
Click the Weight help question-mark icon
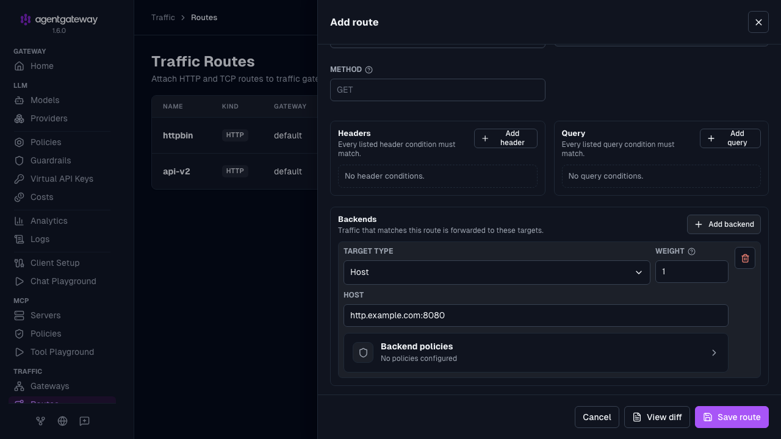click(691, 251)
